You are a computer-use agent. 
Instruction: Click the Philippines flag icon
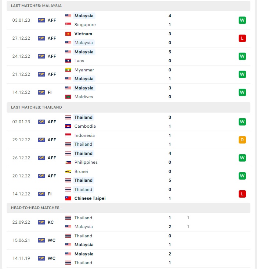click(x=68, y=162)
